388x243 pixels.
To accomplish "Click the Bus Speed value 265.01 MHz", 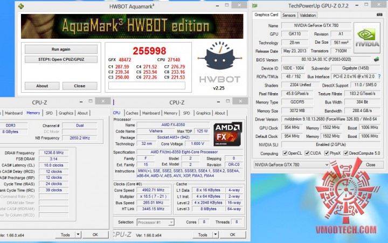I will point(153,203).
